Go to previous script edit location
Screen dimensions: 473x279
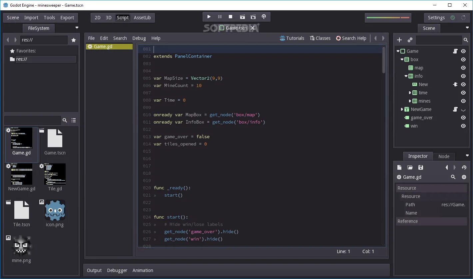coord(375,38)
